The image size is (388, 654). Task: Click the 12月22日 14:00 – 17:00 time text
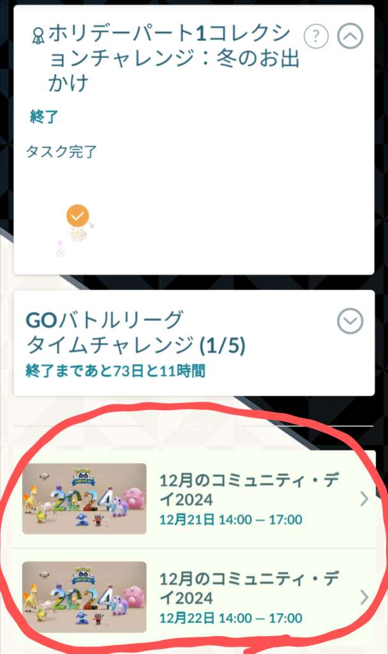[x=231, y=618]
